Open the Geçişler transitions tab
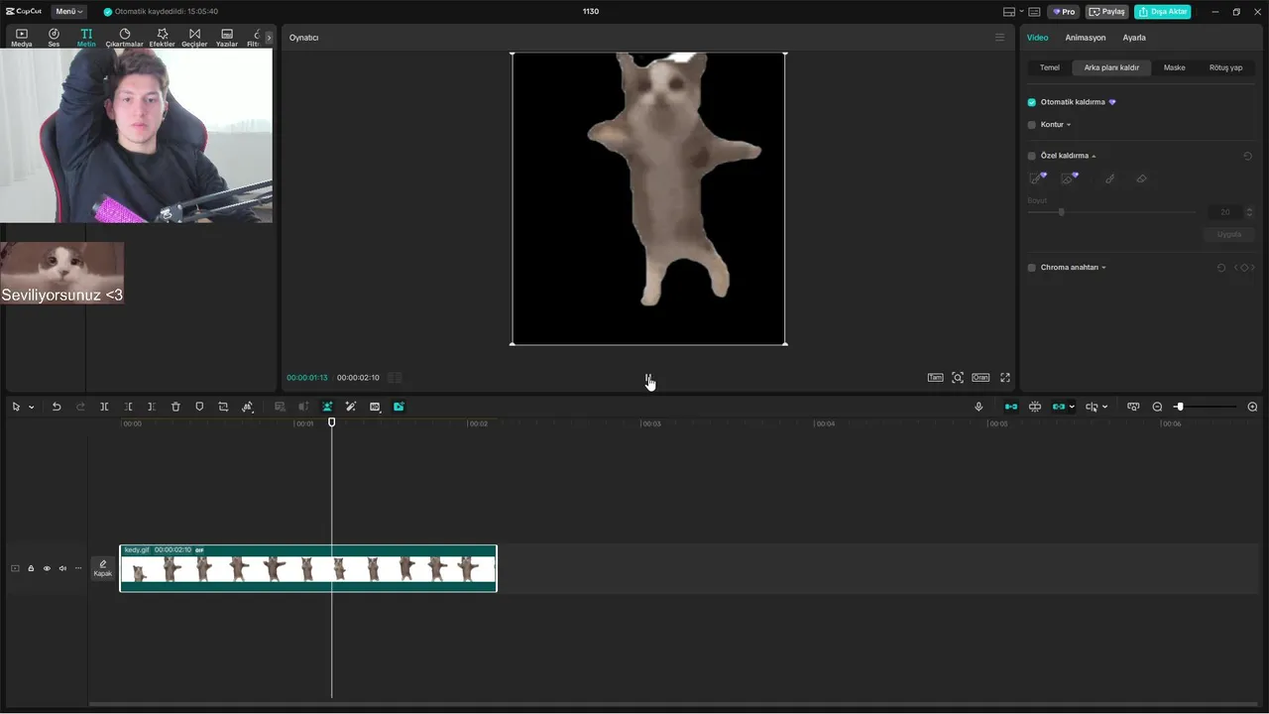1269x714 pixels. pos(194,38)
